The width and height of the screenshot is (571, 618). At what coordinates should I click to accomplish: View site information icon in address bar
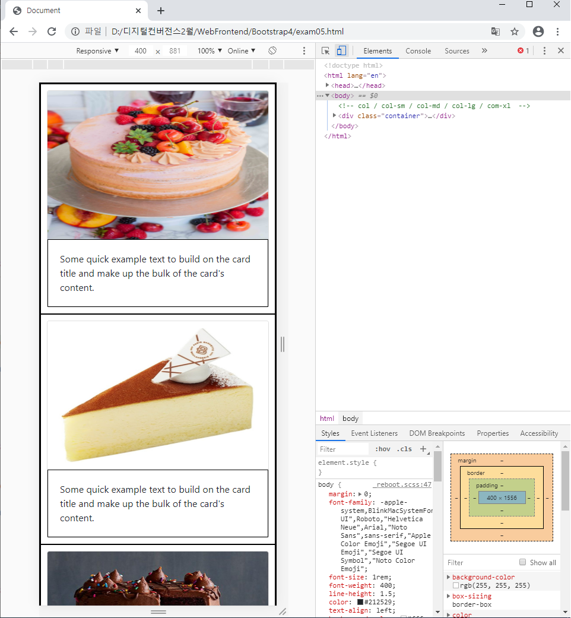pyautogui.click(x=75, y=31)
